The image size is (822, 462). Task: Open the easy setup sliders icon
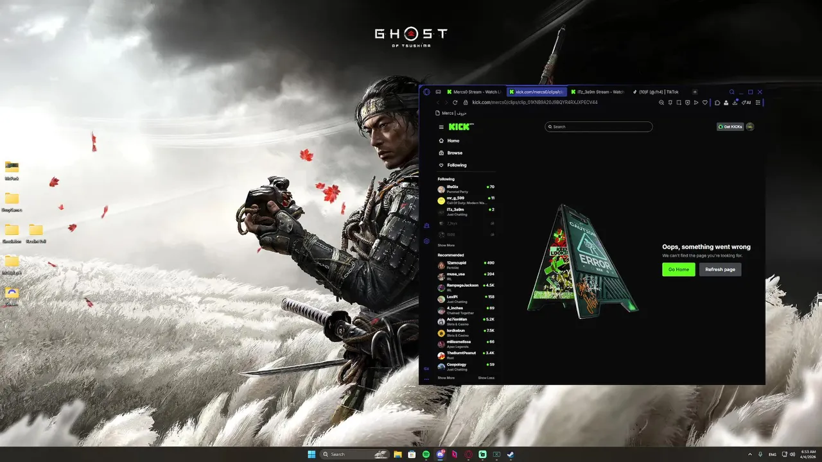click(758, 103)
